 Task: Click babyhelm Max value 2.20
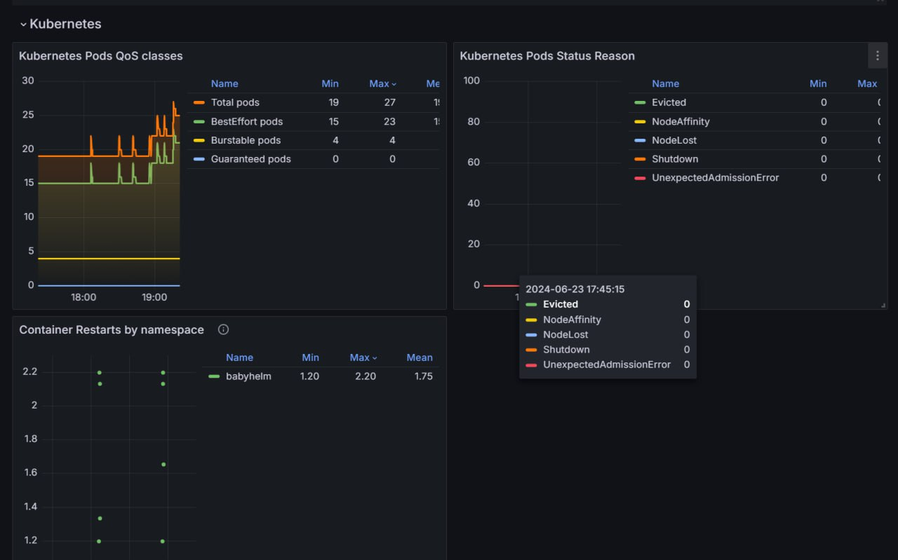tap(366, 376)
